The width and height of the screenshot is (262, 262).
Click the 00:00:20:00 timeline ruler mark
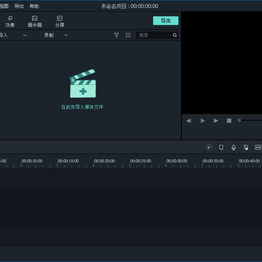[104, 161]
